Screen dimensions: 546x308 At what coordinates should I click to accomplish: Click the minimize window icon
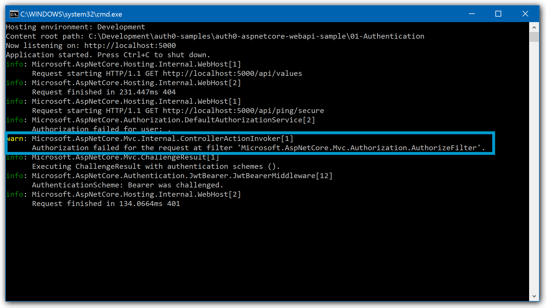472,14
